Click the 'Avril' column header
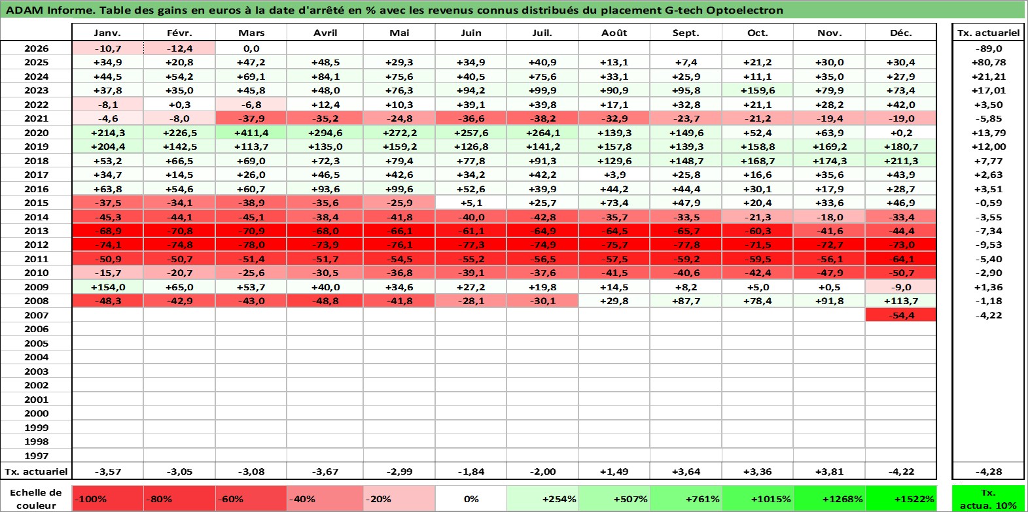 coord(325,33)
